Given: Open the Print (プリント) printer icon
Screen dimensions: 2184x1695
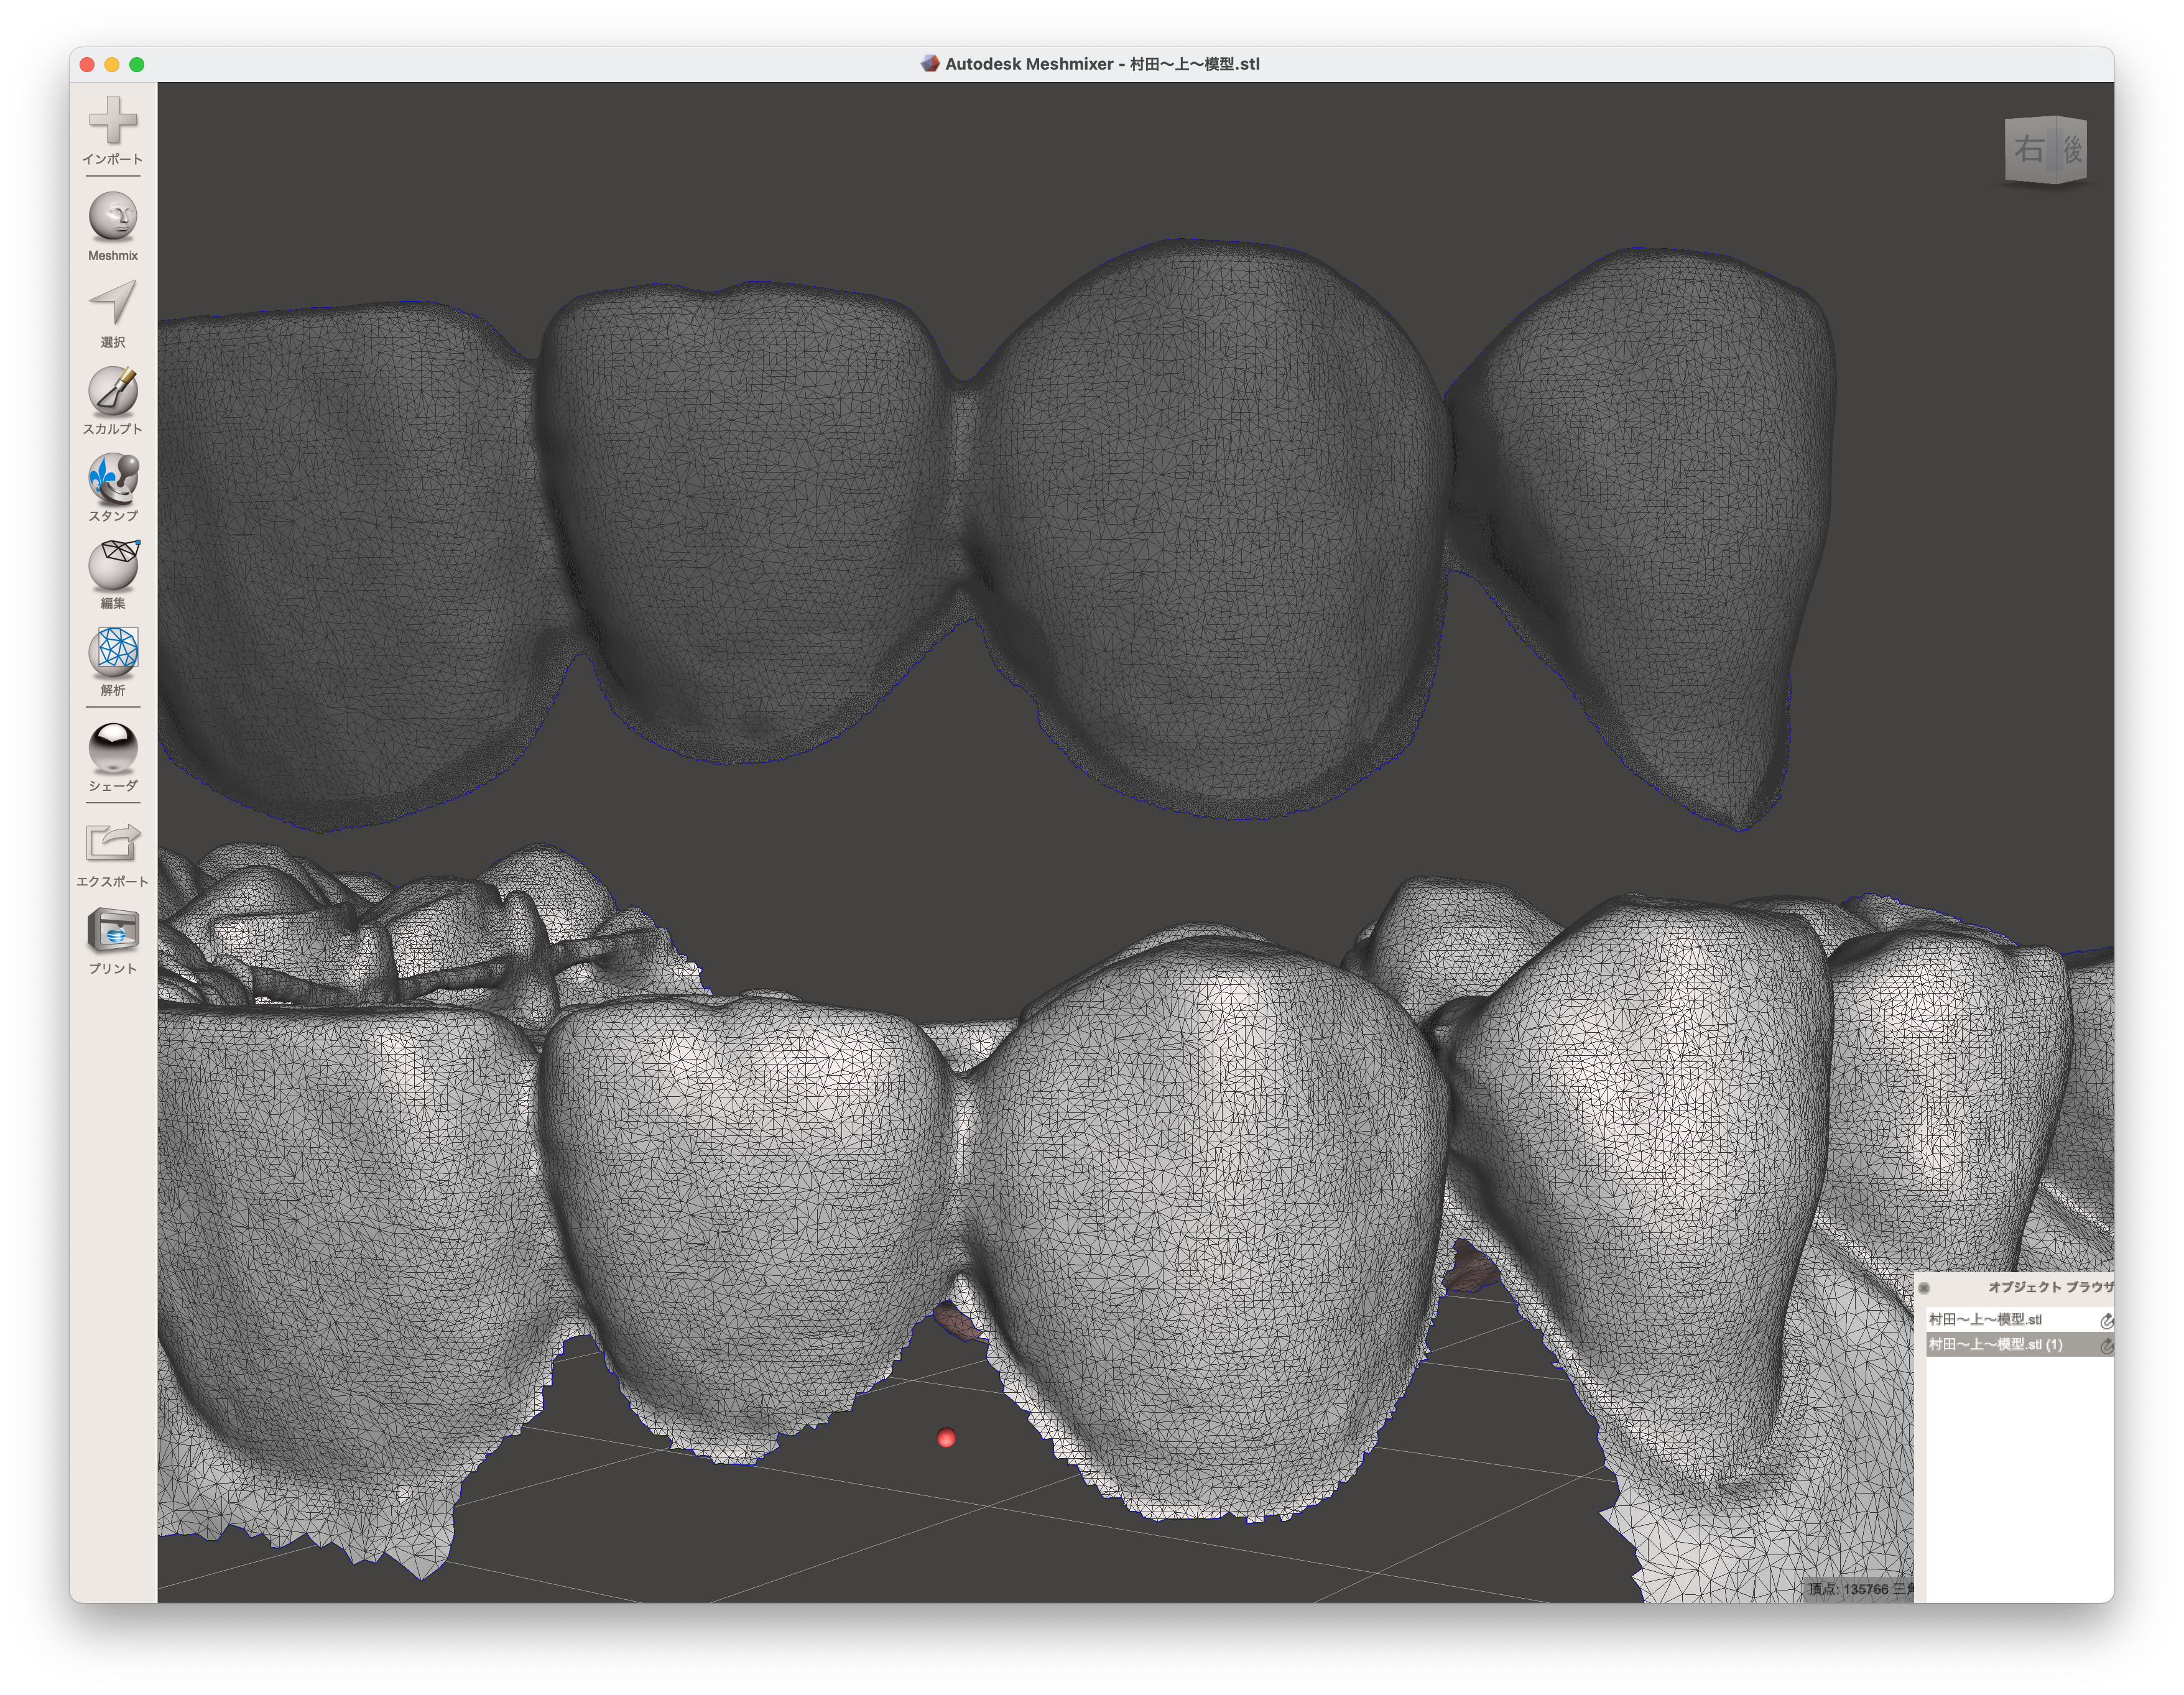Looking at the screenshot, I should coord(113,931).
